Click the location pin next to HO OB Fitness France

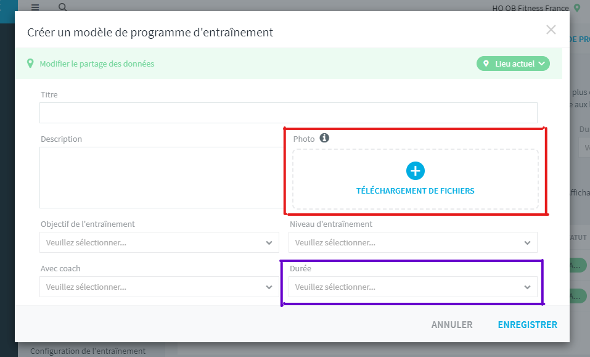pos(577,8)
